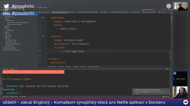Add a new terminal session tab
The height and width of the screenshot is (106, 190).
pos(17,69)
